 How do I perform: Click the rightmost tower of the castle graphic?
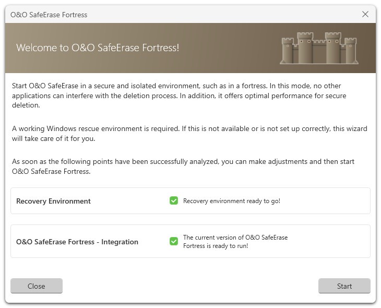[x=351, y=50]
